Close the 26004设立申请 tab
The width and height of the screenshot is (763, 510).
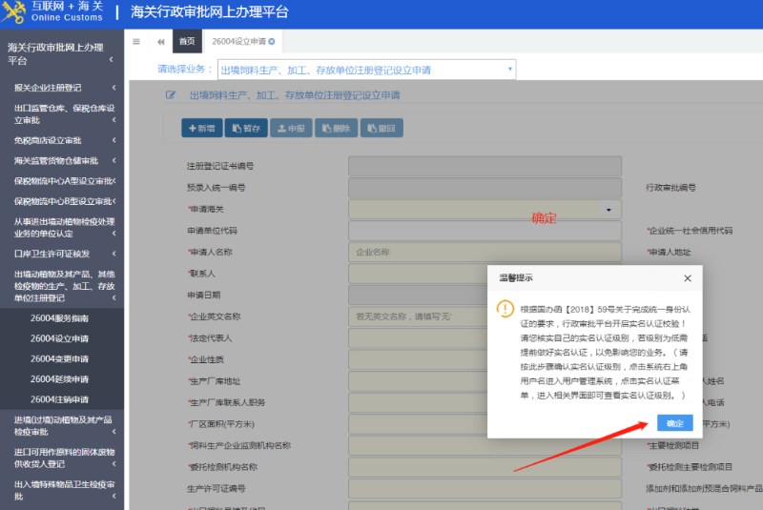pyautogui.click(x=272, y=41)
